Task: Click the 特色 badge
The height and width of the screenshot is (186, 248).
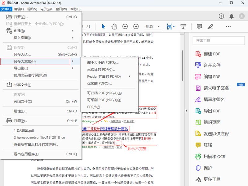Action: (241, 85)
